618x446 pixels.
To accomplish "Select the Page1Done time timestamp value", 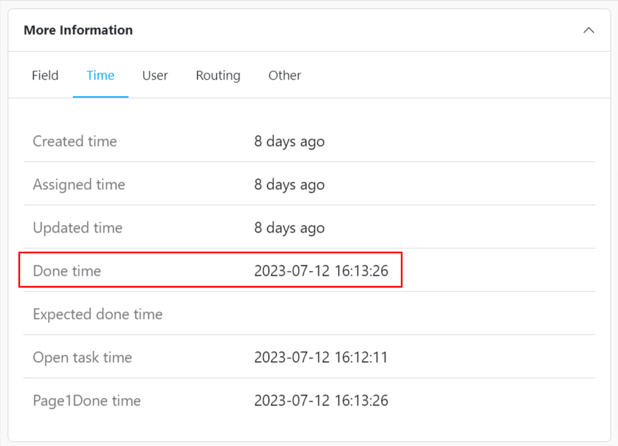I will pos(321,401).
